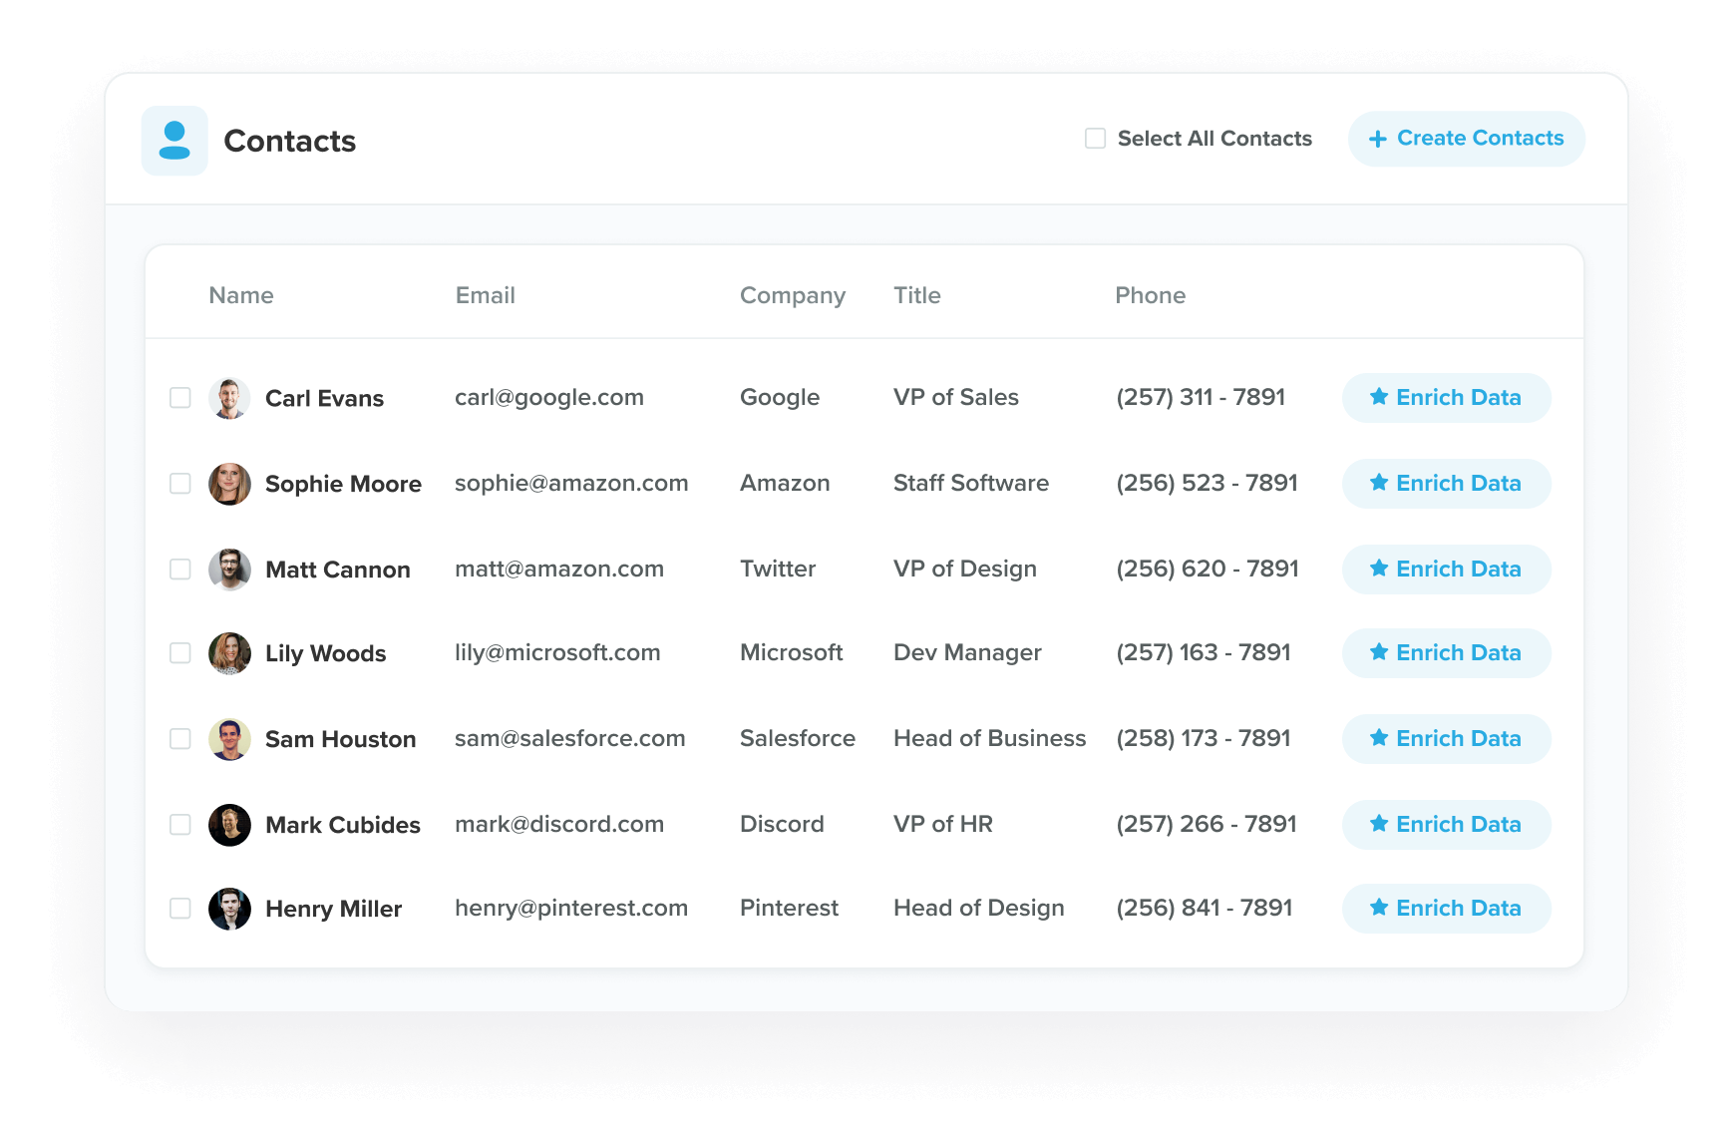The width and height of the screenshot is (1733, 1148).
Task: Open Matt Cannon avatar photo
Action: 229,570
